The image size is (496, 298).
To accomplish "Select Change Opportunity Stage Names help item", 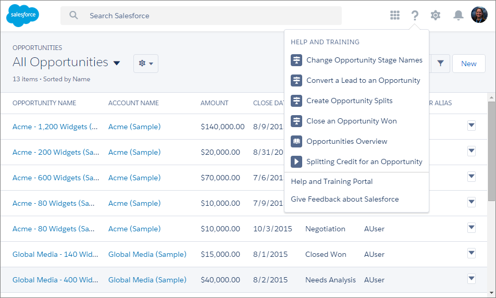I will coord(364,60).
